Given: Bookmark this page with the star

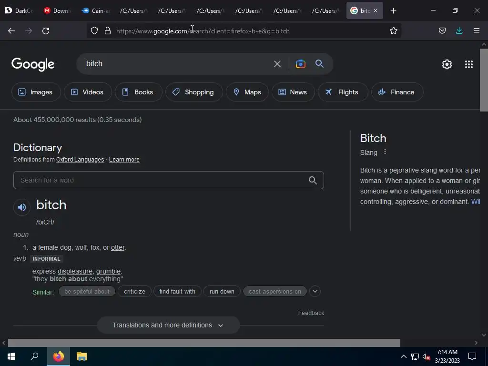Looking at the screenshot, I should [x=393, y=31].
